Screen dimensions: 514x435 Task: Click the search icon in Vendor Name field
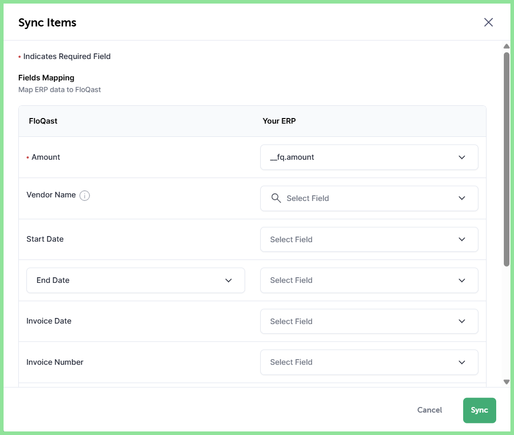[x=276, y=198]
